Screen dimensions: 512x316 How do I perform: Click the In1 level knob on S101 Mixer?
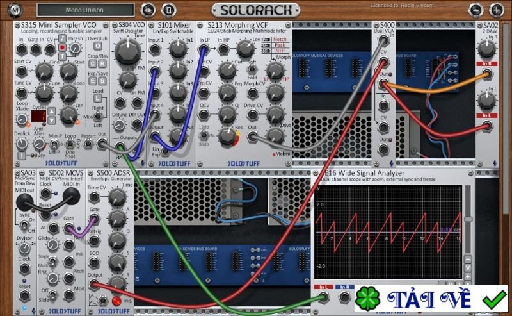coord(178,49)
